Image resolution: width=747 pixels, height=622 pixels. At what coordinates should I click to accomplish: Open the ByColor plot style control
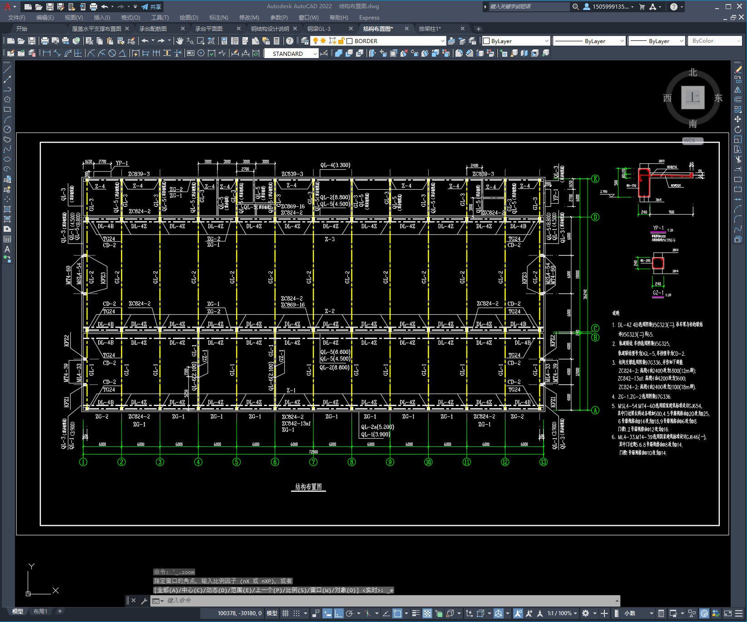[715, 41]
